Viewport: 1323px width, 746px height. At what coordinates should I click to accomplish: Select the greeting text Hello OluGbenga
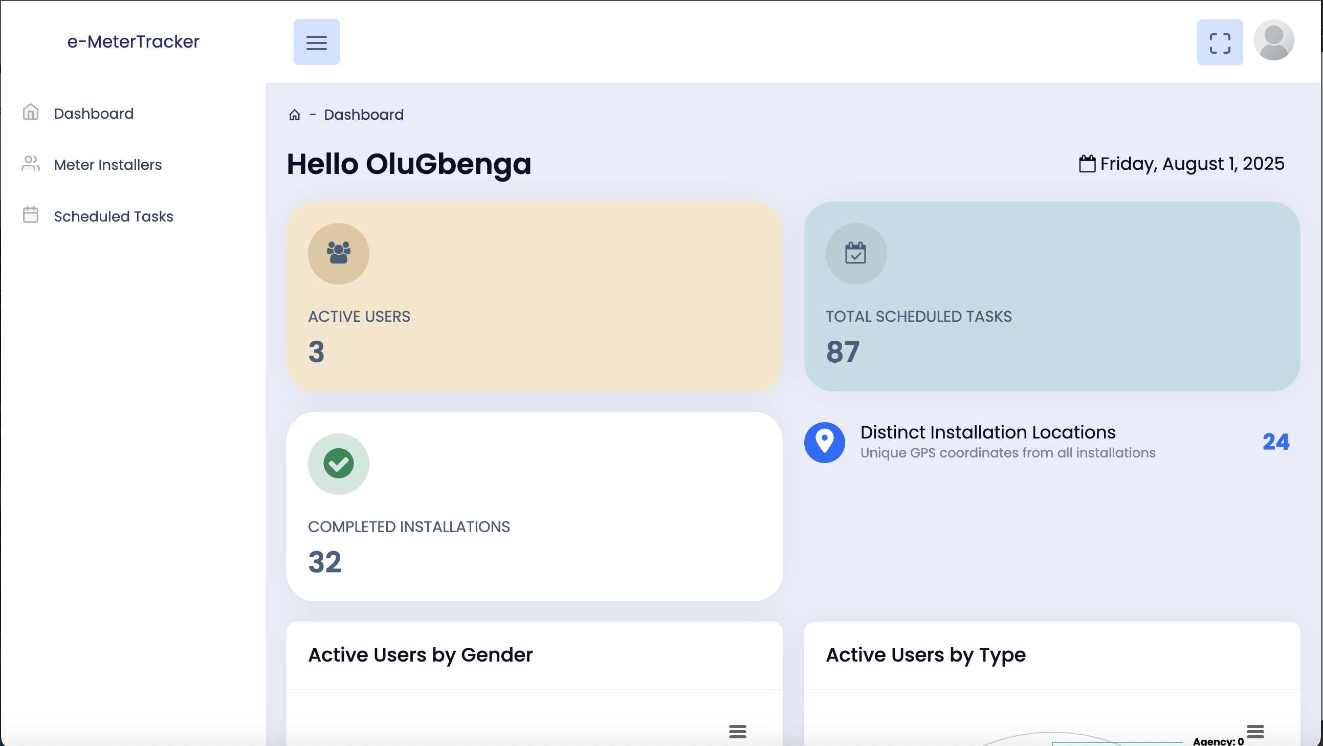(x=409, y=164)
